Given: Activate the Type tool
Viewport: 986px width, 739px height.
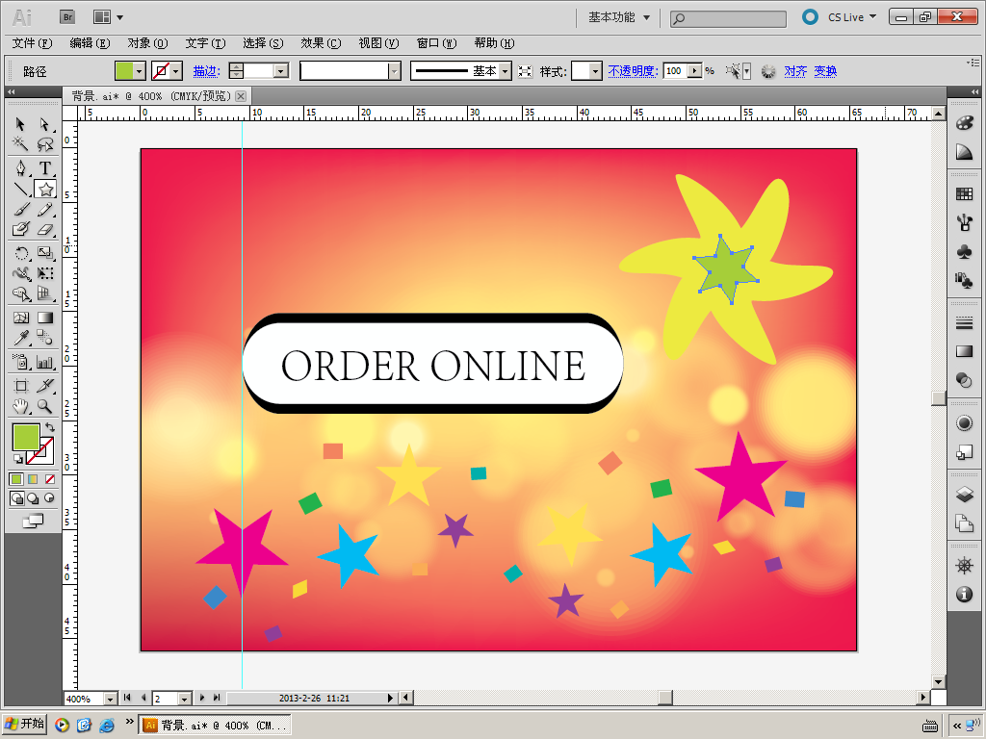Looking at the screenshot, I should pyautogui.click(x=44, y=168).
